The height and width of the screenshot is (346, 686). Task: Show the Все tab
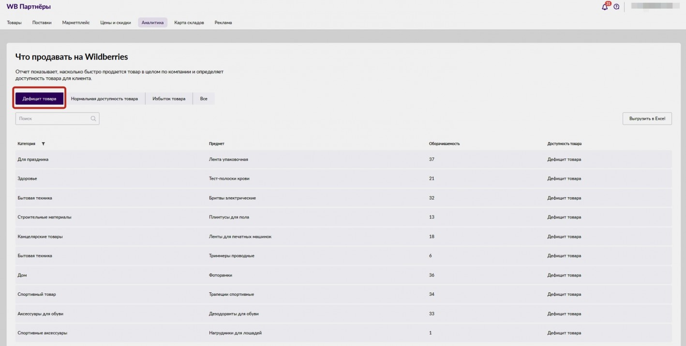pos(204,99)
